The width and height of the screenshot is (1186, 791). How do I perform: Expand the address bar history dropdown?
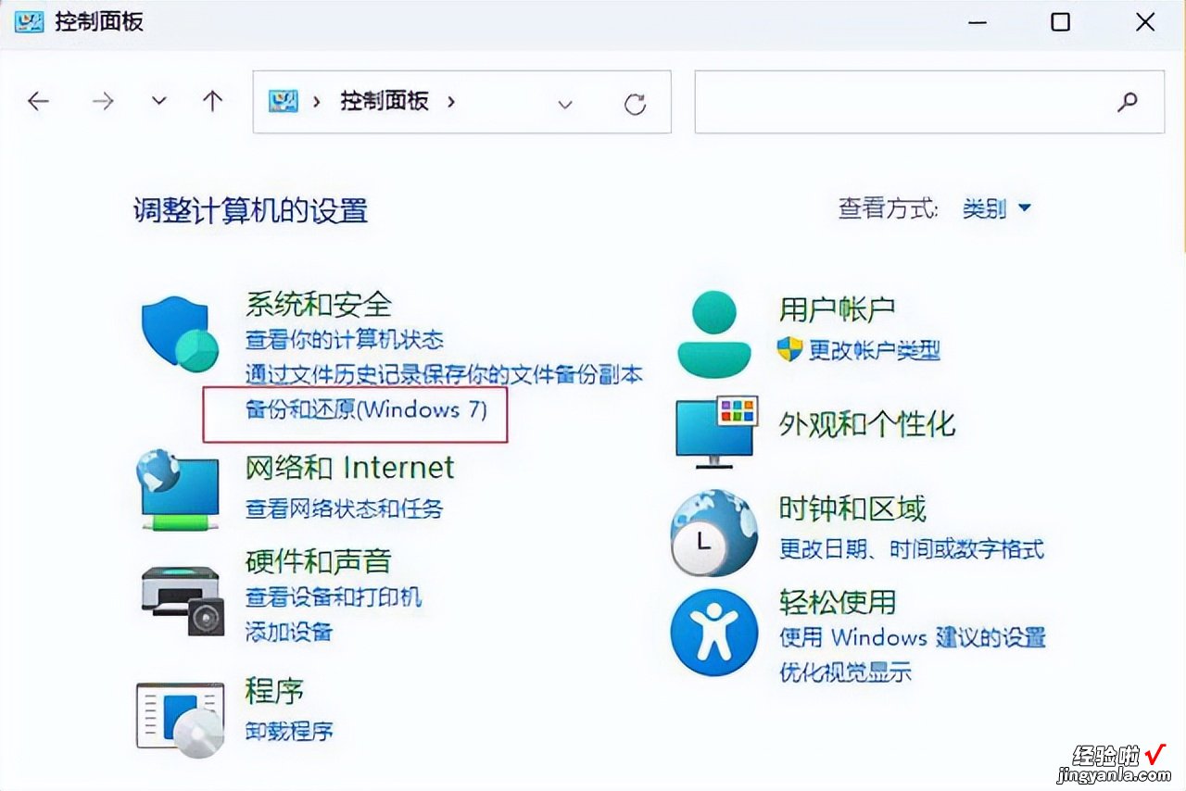coord(565,104)
